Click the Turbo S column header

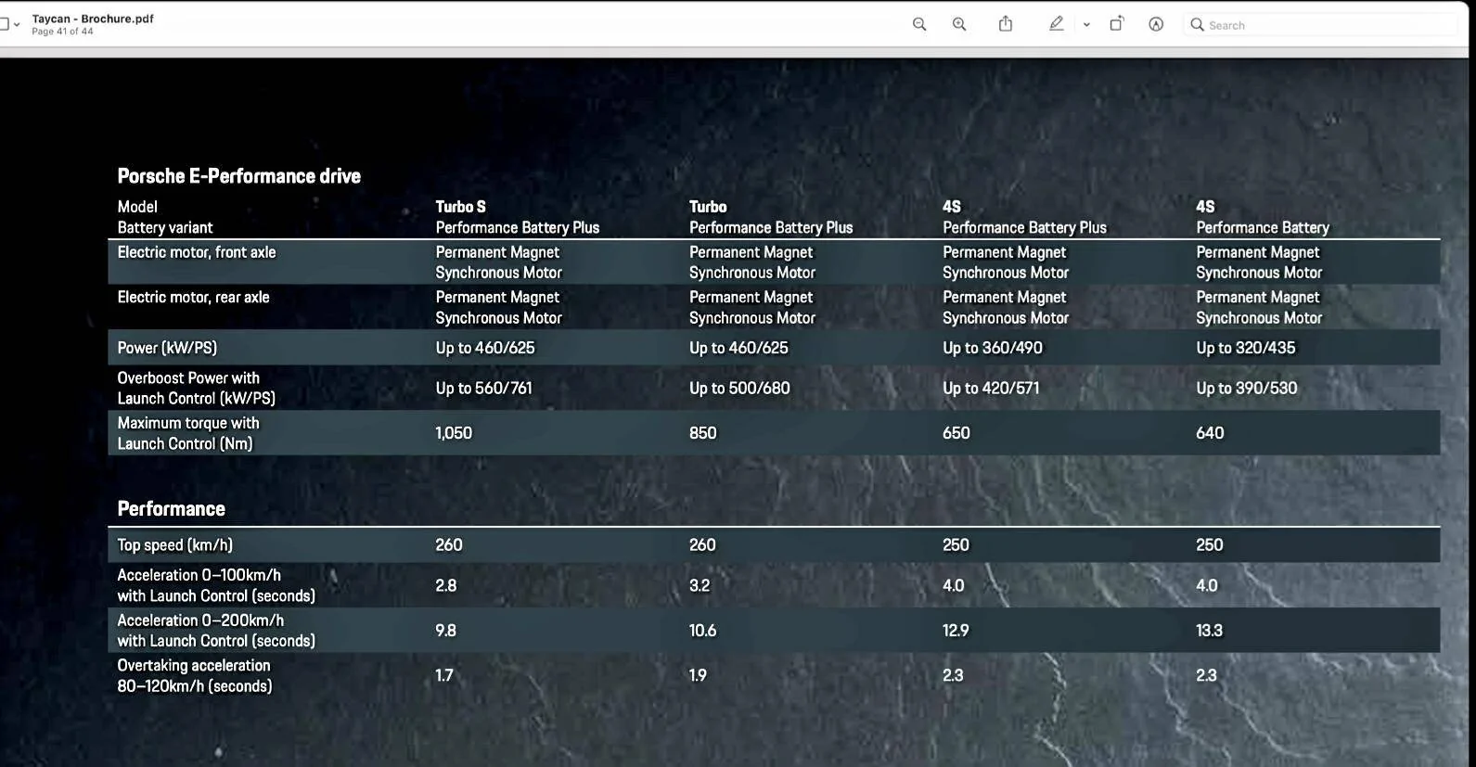460,206
